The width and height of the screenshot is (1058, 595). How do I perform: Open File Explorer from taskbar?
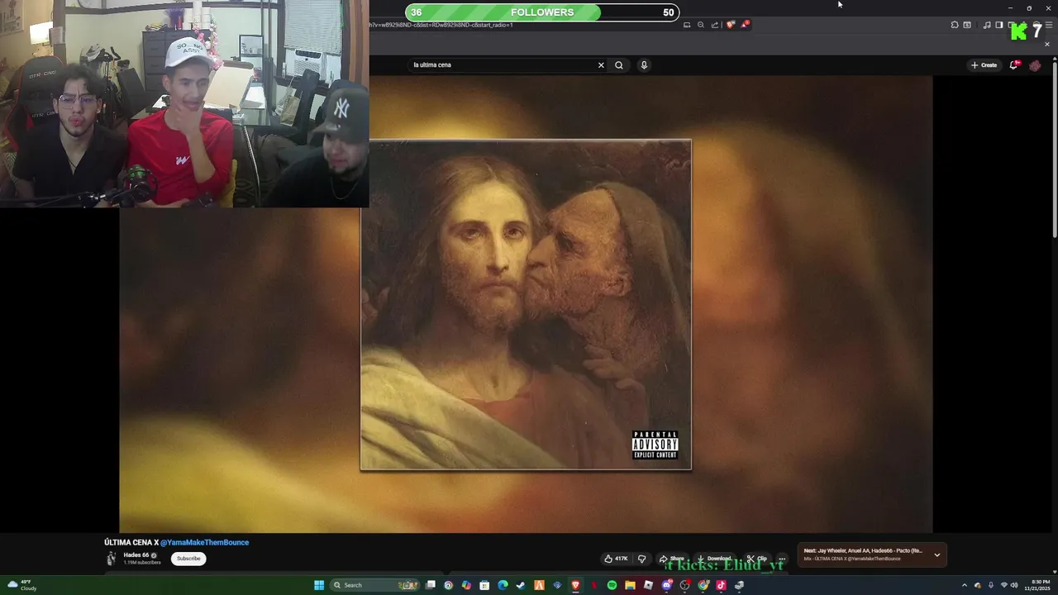(630, 585)
